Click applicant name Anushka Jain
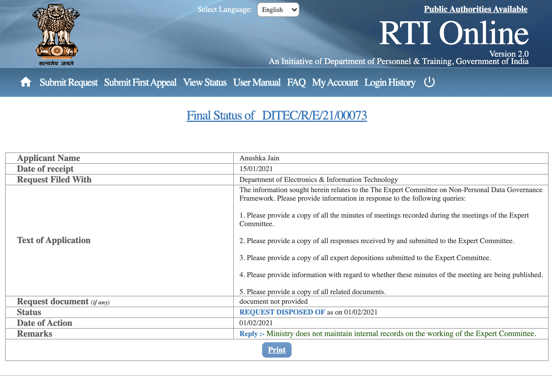This screenshot has height=376, width=552. [259, 158]
